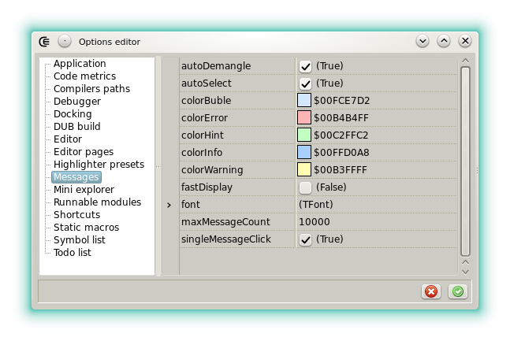Image resolution: width=510 pixels, height=341 pixels.
Task: Click the colorError red swatch
Action: [x=304, y=118]
